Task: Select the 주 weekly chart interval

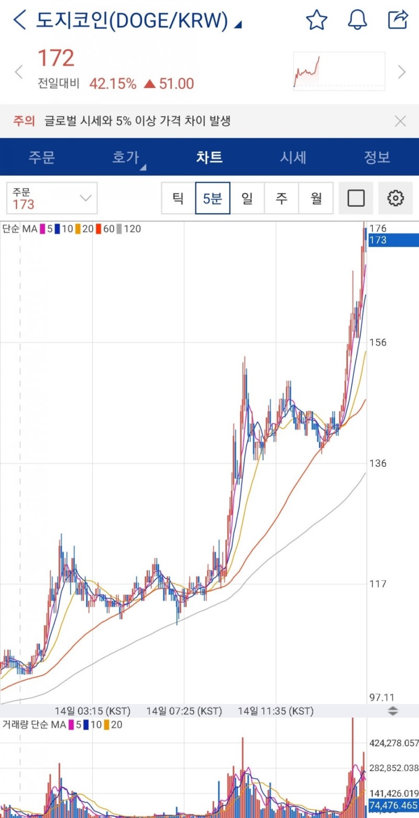Action: (282, 198)
